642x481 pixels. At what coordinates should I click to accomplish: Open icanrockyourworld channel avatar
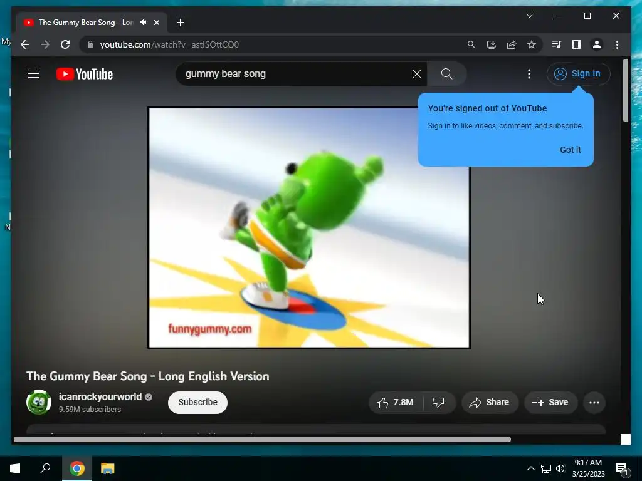39,402
